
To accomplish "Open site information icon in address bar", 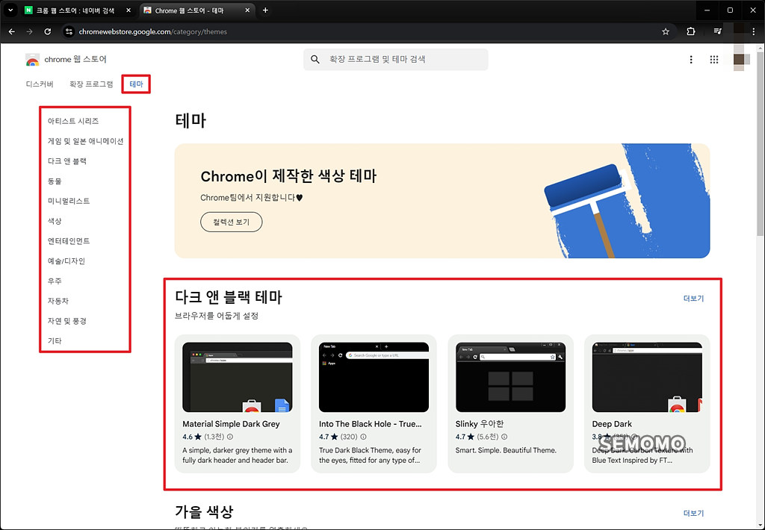I will tap(69, 31).
